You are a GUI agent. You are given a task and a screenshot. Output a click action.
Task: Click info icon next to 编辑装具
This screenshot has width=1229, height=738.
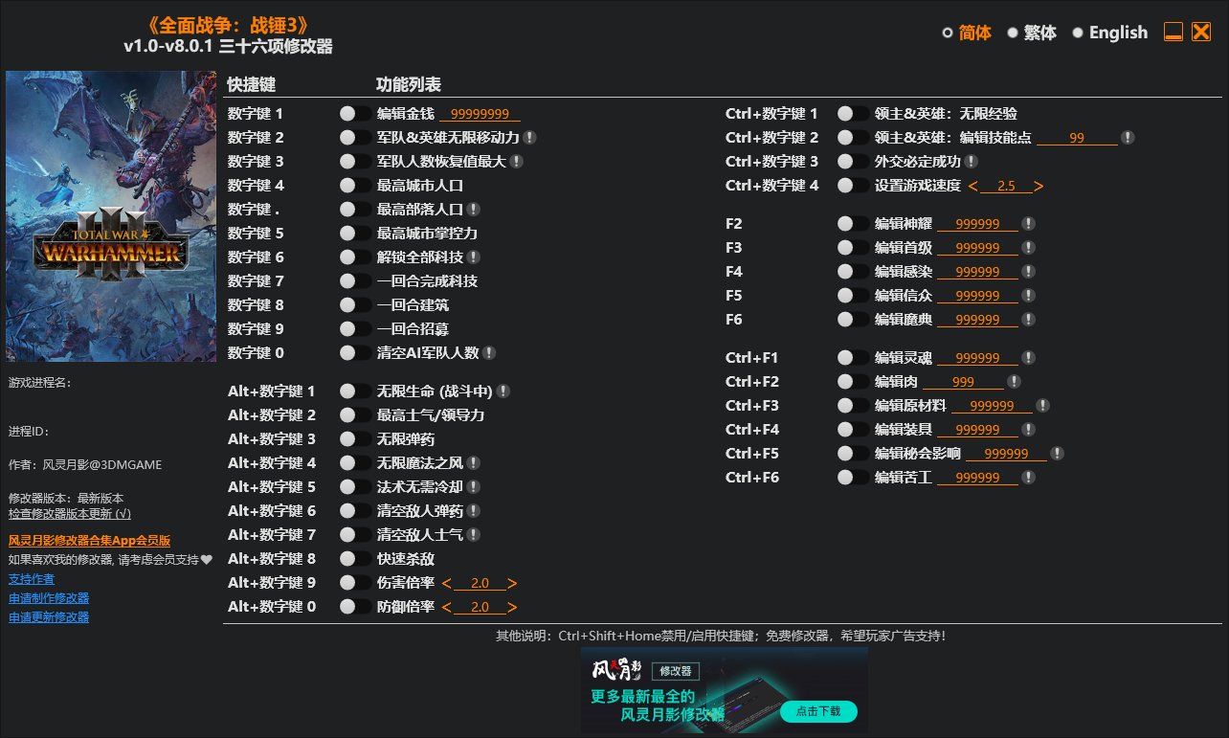(1028, 430)
